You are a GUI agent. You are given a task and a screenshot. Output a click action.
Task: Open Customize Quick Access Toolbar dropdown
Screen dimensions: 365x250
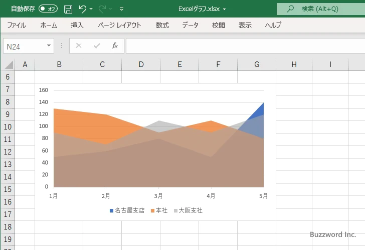pos(121,9)
